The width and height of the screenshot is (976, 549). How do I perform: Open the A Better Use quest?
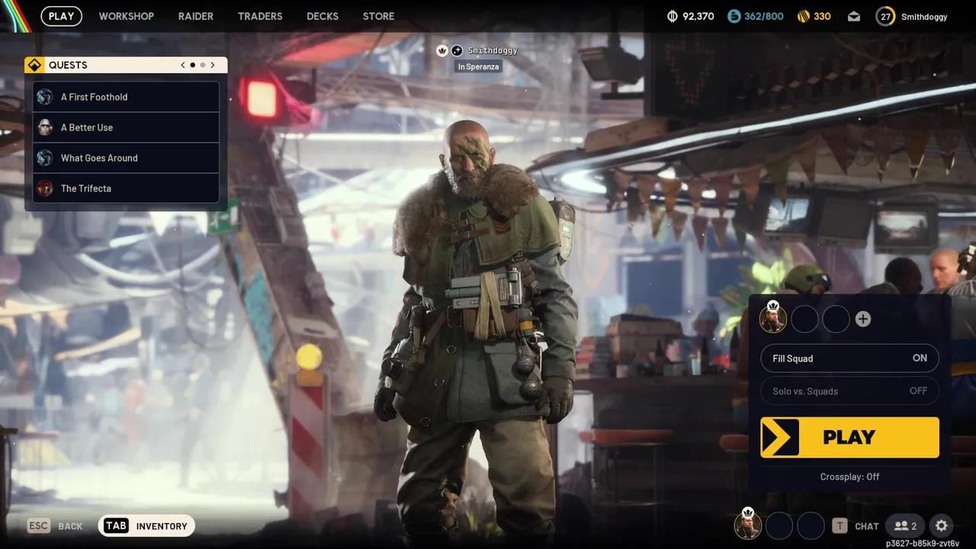click(x=126, y=127)
